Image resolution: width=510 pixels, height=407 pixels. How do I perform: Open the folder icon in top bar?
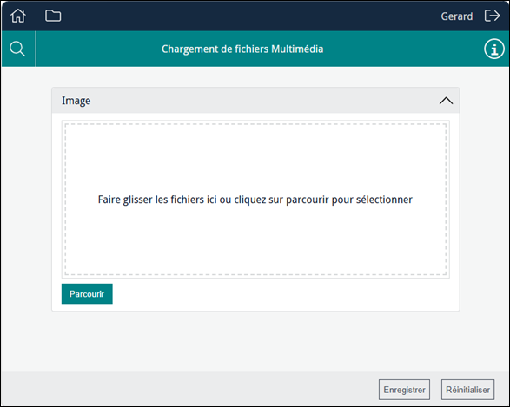point(53,16)
